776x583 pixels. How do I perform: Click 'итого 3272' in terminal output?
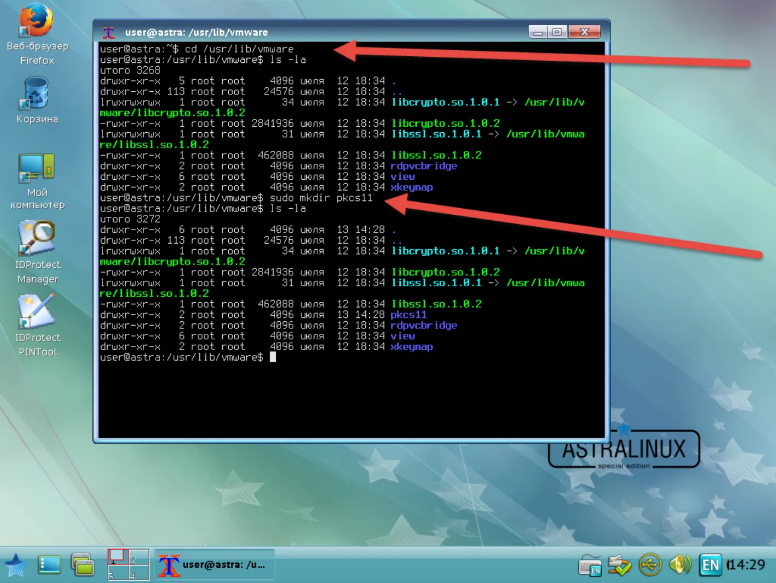[x=130, y=219]
